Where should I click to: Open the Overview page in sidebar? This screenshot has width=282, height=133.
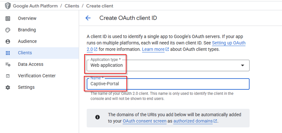point(39,18)
